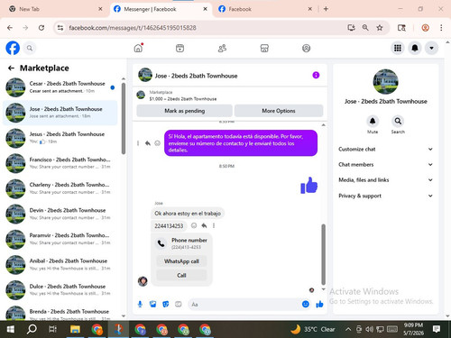
Task: Choose a GIF icon
Action: coord(179,305)
